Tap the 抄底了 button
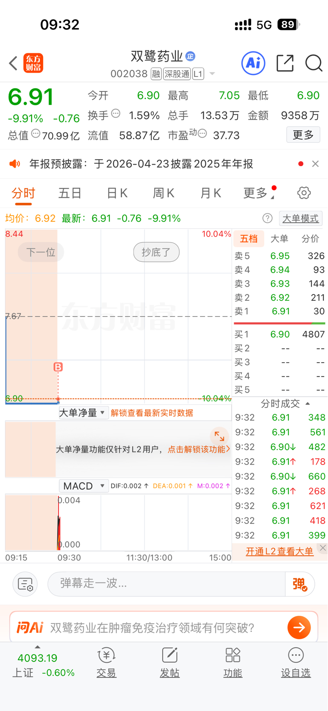The image size is (328, 711). pyautogui.click(x=156, y=252)
